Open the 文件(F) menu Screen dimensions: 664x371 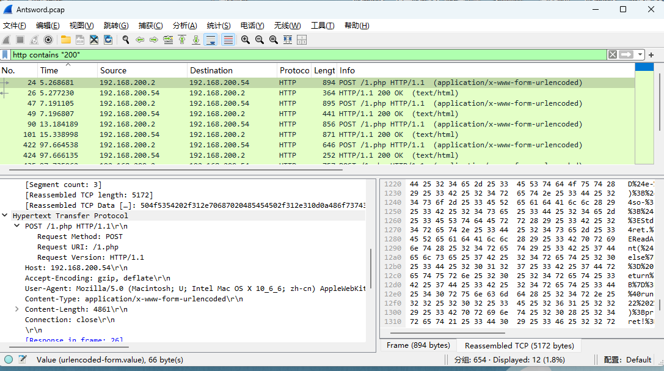pos(15,26)
